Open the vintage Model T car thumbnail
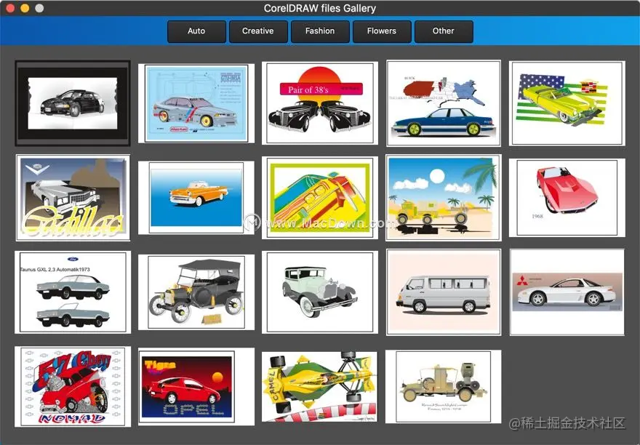The height and width of the screenshot is (445, 640). (196, 292)
